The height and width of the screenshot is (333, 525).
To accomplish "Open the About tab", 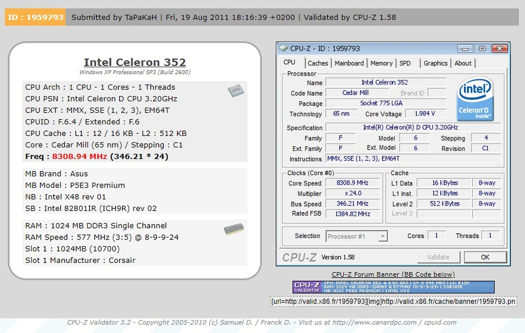I will click(463, 63).
